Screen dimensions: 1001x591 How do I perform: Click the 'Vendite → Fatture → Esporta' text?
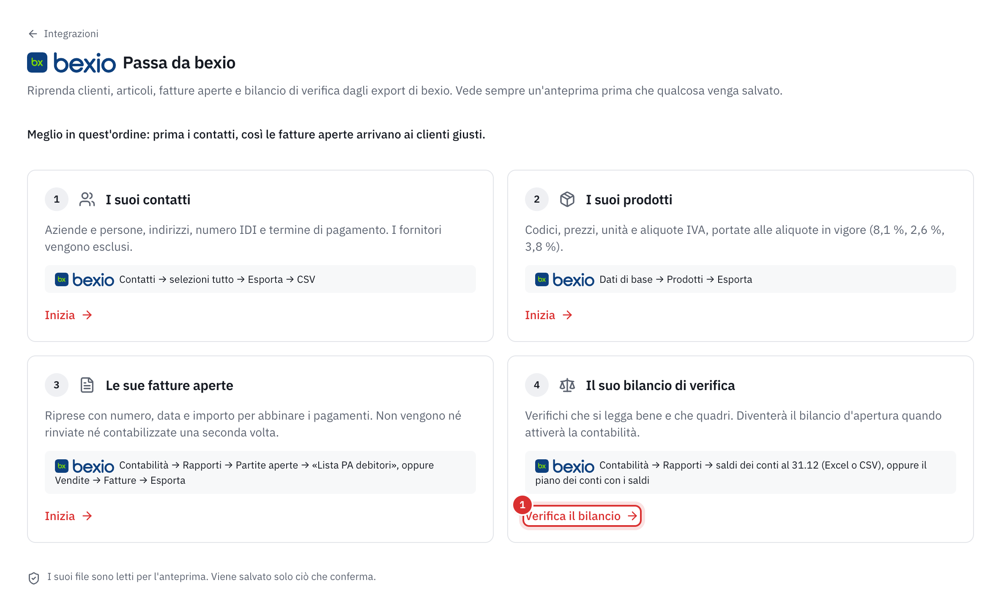(x=120, y=480)
